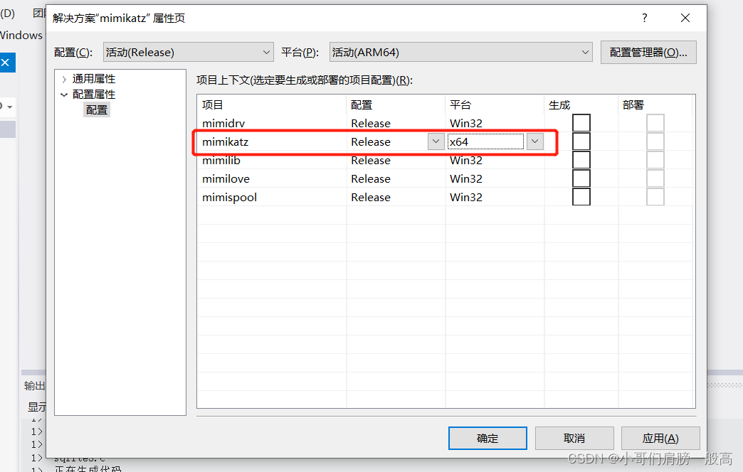Viewport: 743px width, 472px height.
Task: Click the 配置管理器(O)... button
Action: 648,52
